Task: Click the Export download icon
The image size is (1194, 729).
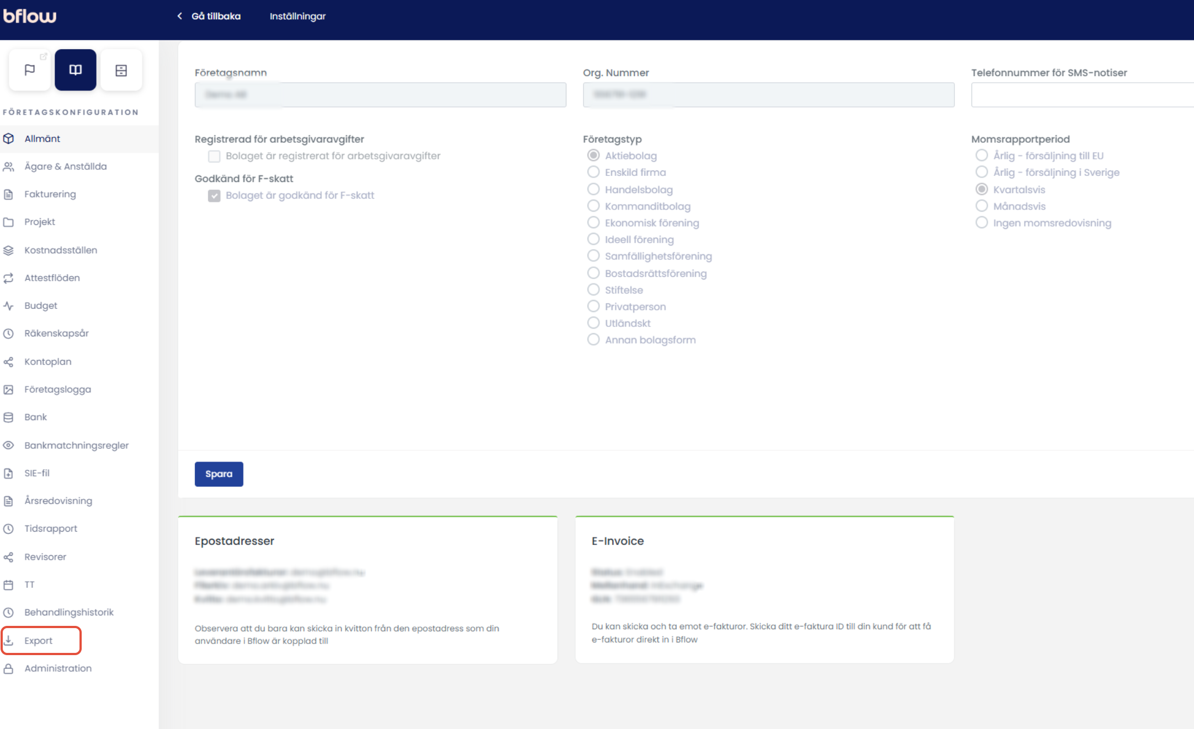Action: (x=9, y=640)
